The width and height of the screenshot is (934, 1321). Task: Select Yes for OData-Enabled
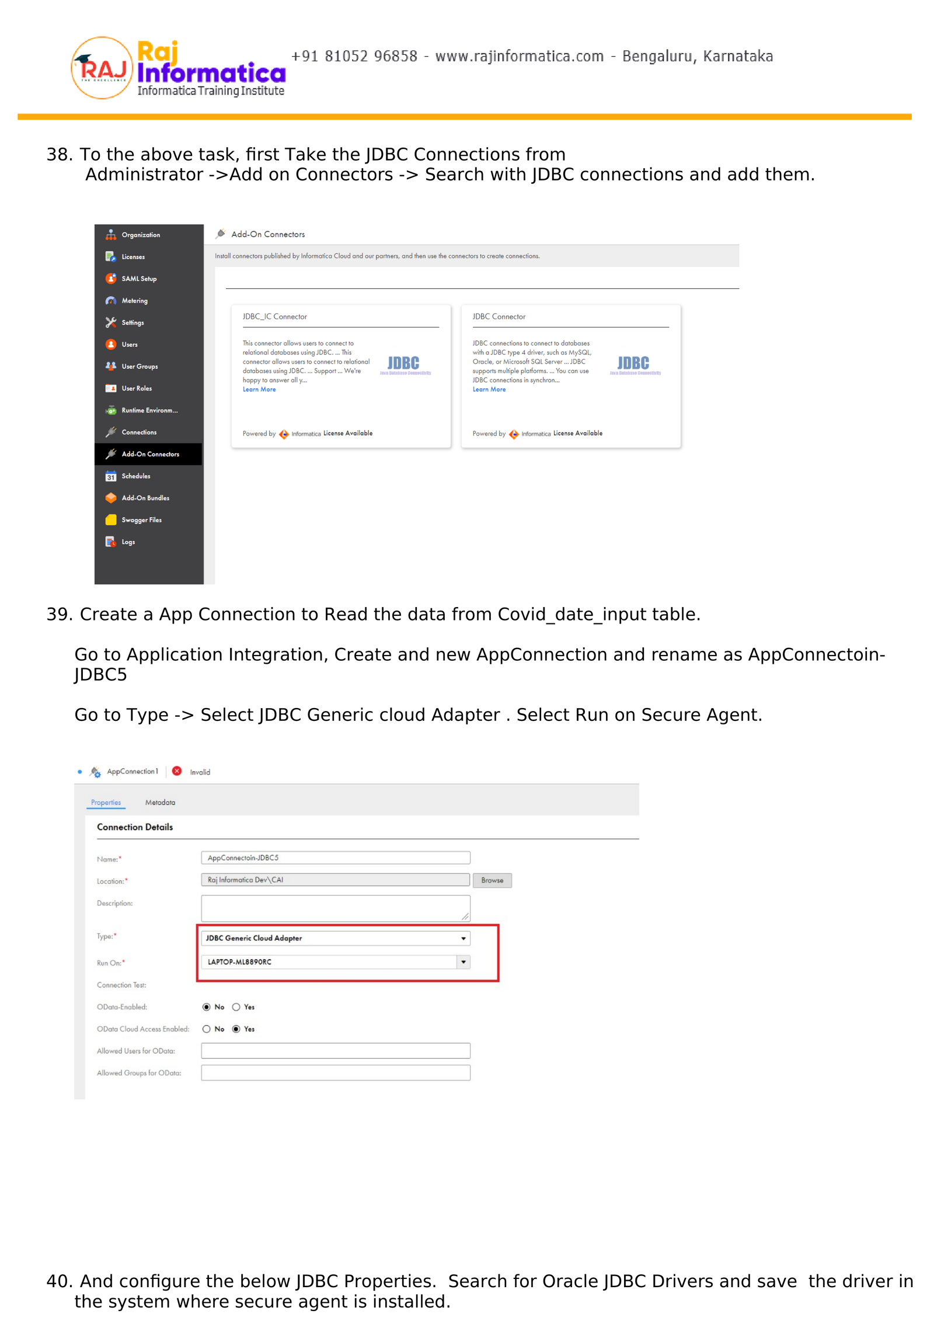pos(236,1007)
